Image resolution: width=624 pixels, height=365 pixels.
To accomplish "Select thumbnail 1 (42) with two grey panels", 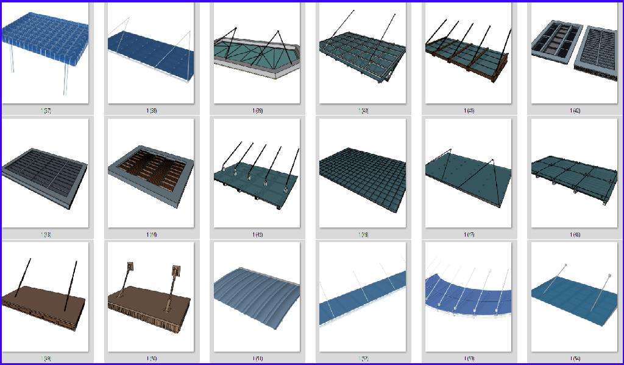I will tap(574, 53).
